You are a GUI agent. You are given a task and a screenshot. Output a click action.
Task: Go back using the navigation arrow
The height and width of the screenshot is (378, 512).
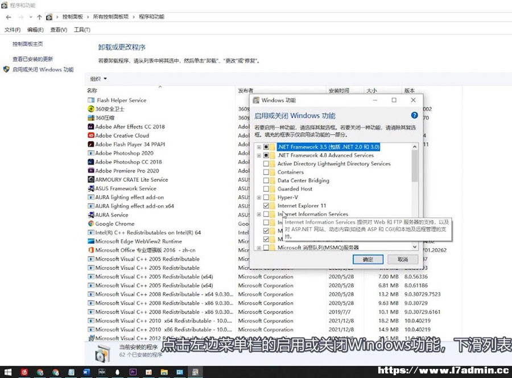[x=9, y=17]
